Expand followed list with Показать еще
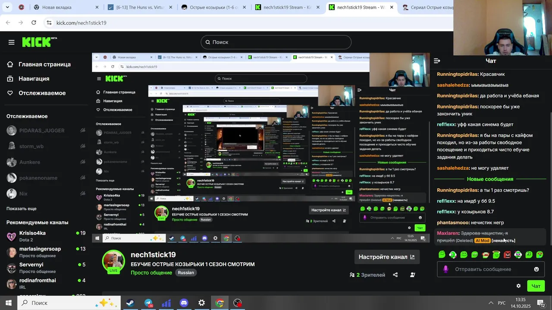The image size is (552, 310). tap(22, 208)
